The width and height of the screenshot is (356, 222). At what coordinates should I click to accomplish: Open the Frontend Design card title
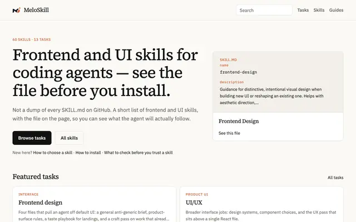tap(239, 121)
